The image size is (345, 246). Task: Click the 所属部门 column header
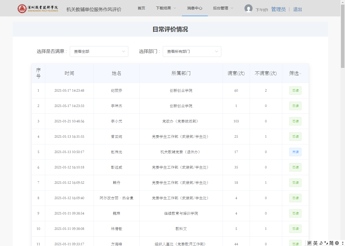[181, 73]
